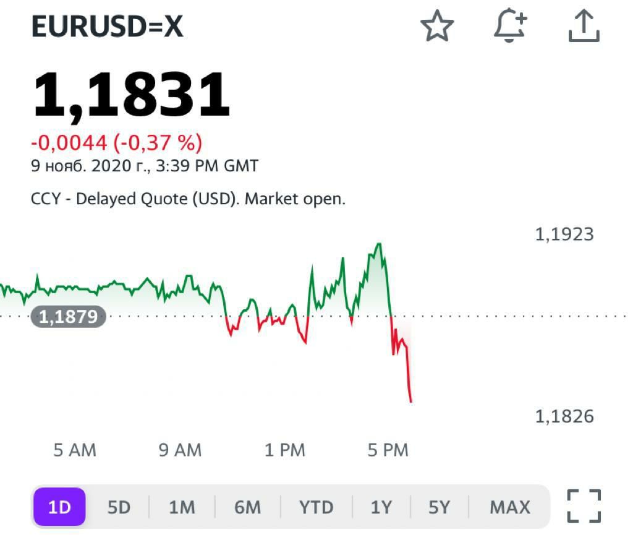Tap the large 1,1831 price
Viewport: 633px width, 545px height.
131,95
